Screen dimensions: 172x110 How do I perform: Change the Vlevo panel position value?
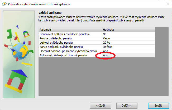[x=128, y=38]
